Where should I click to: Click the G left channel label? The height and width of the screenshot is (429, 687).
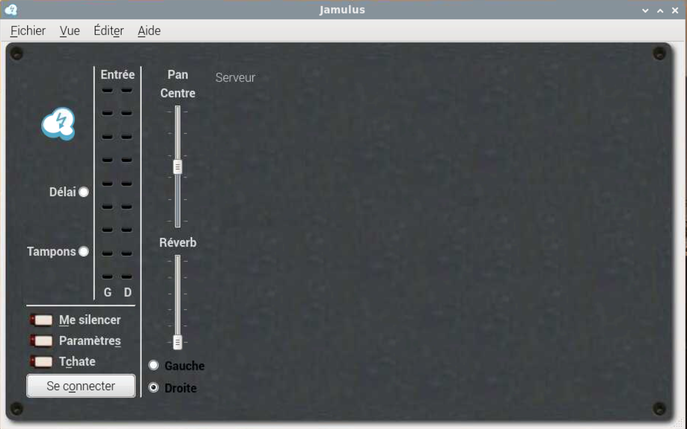tap(108, 293)
